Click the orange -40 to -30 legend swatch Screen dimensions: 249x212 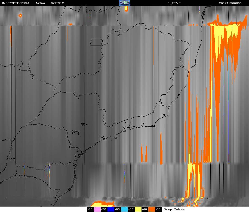tap(152, 209)
